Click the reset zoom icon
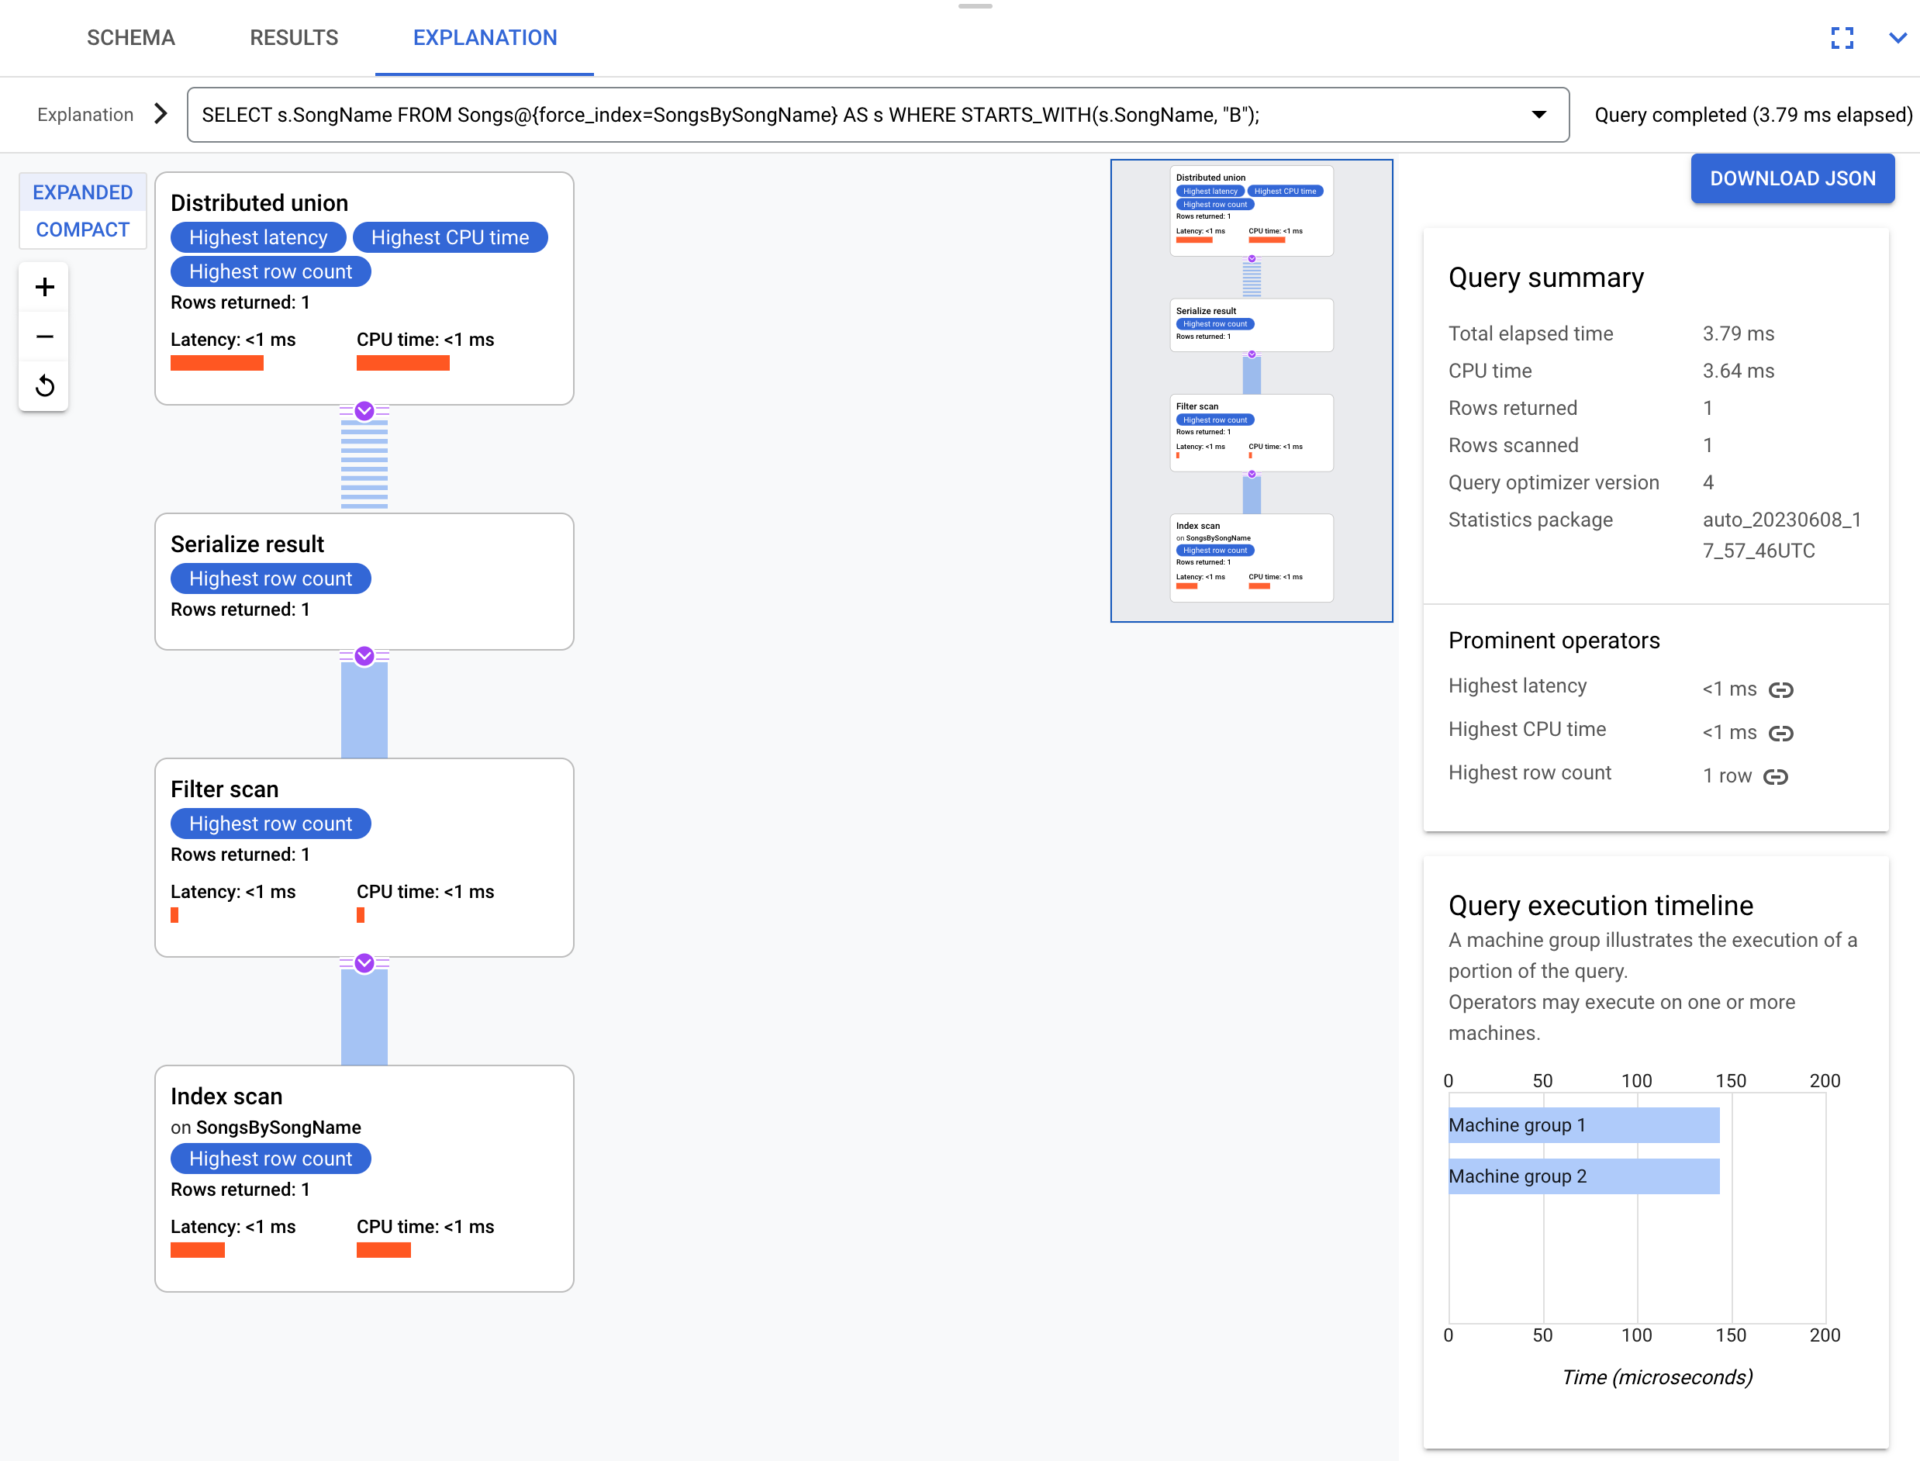This screenshot has width=1920, height=1461. tap(44, 385)
